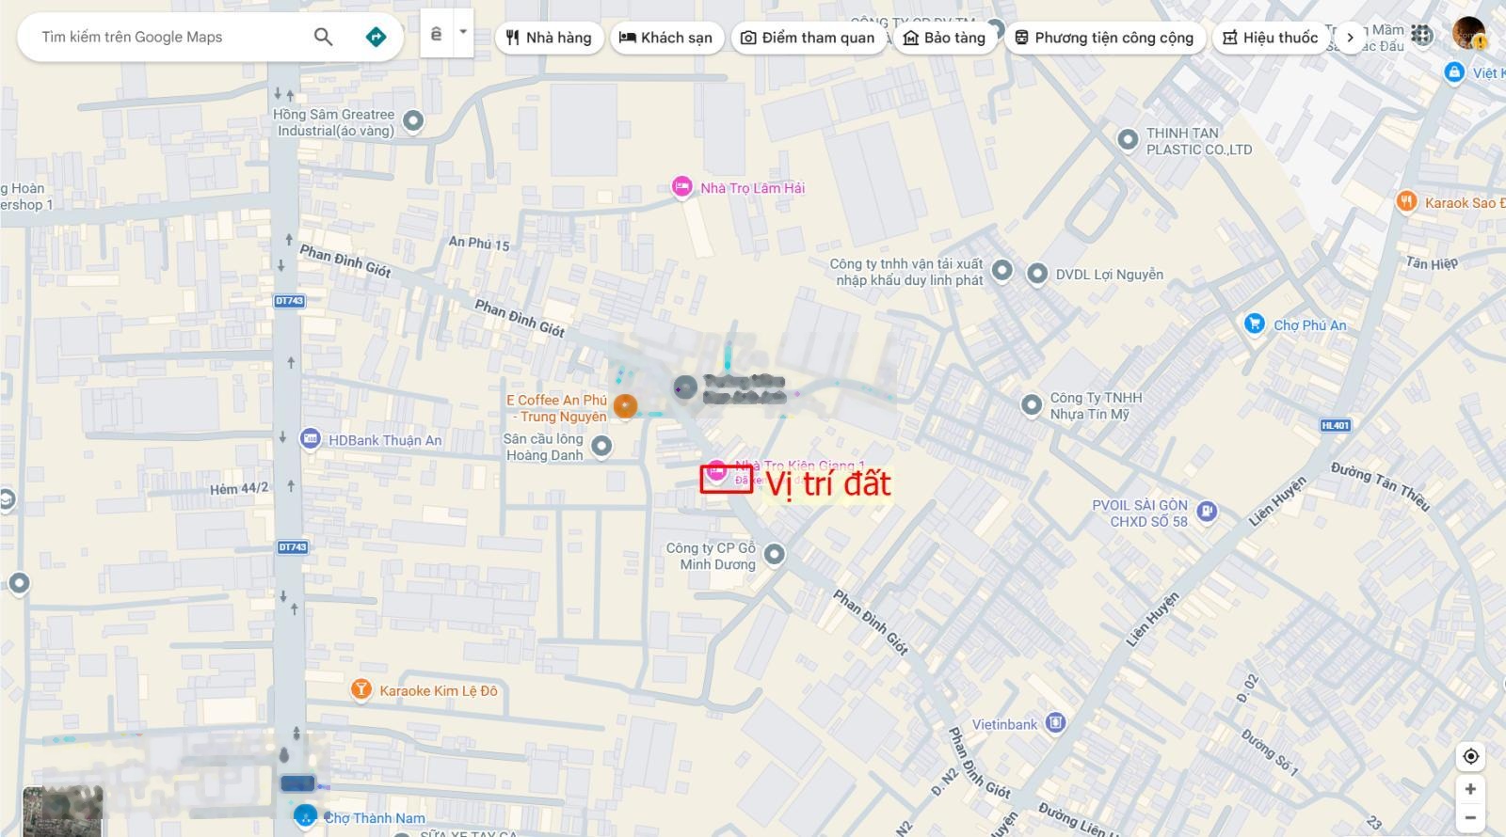Image resolution: width=1506 pixels, height=837 pixels.
Task: Switch to satellite layer thumbnail
Action: click(62, 811)
